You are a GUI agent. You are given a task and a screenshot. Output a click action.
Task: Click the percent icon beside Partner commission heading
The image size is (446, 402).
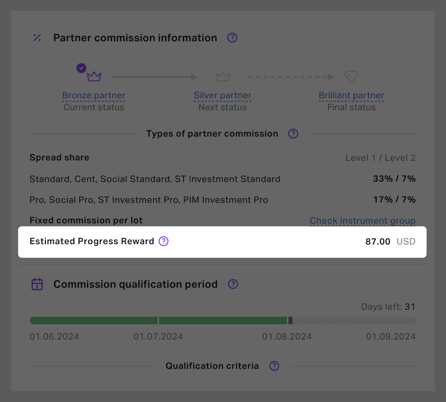point(37,38)
